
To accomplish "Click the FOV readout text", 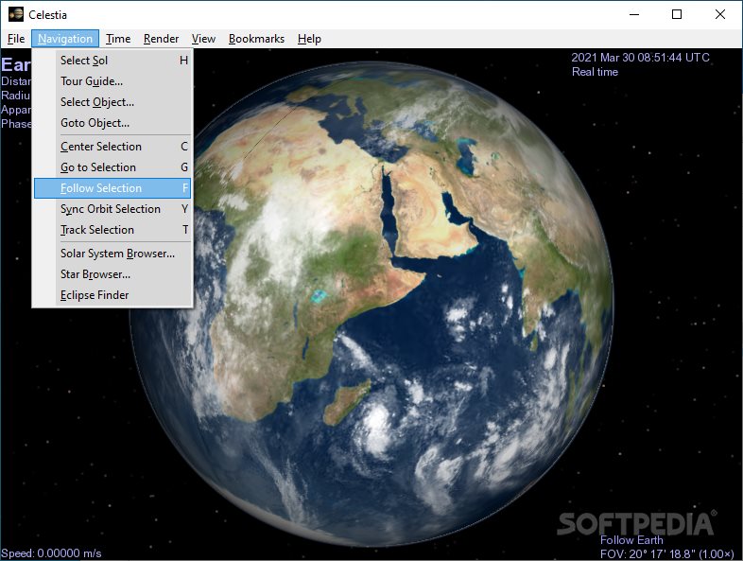I will (x=666, y=553).
